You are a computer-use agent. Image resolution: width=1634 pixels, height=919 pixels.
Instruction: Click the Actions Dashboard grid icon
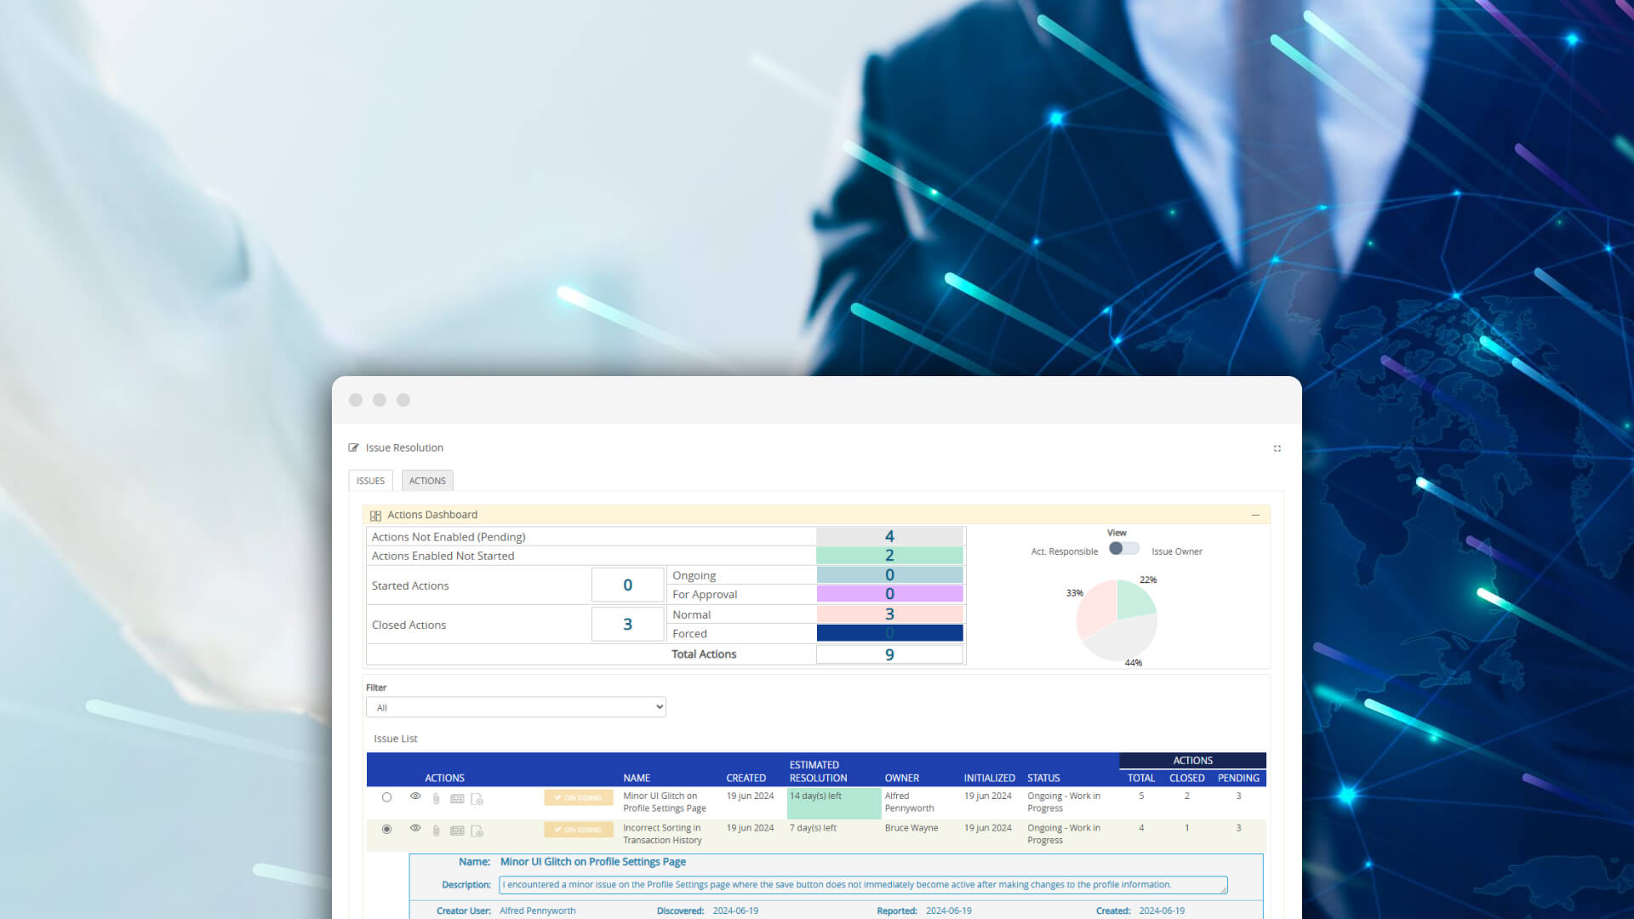(375, 515)
